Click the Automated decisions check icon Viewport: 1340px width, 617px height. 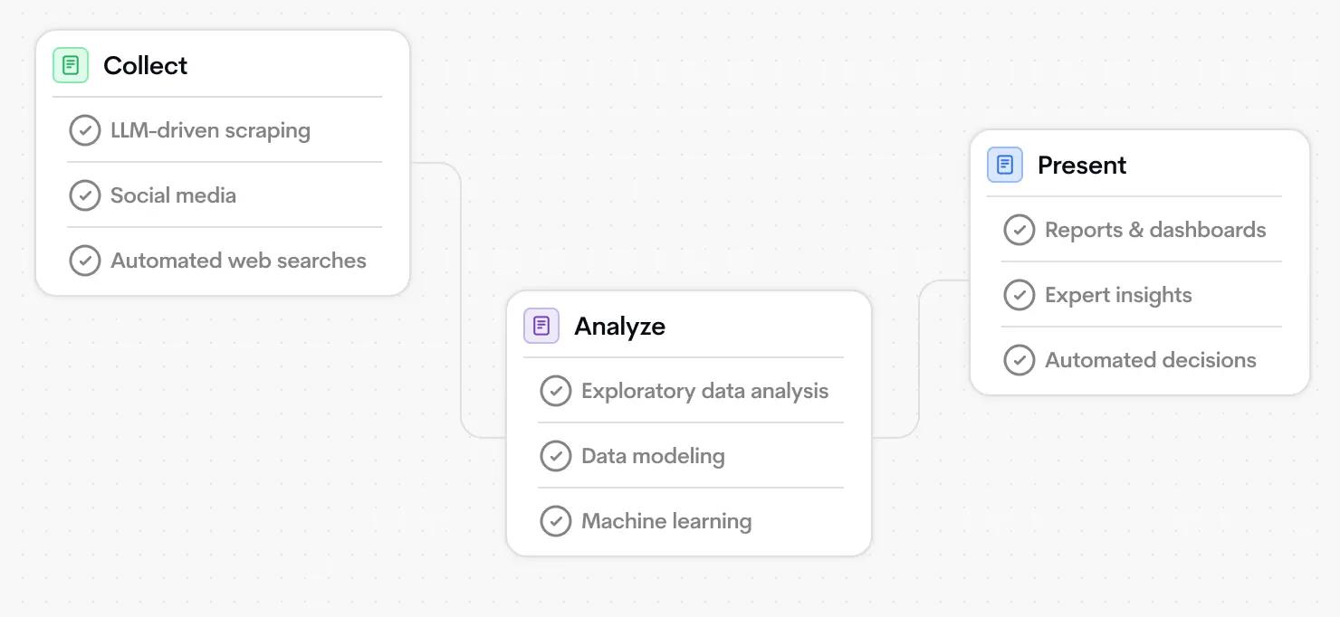point(1019,360)
